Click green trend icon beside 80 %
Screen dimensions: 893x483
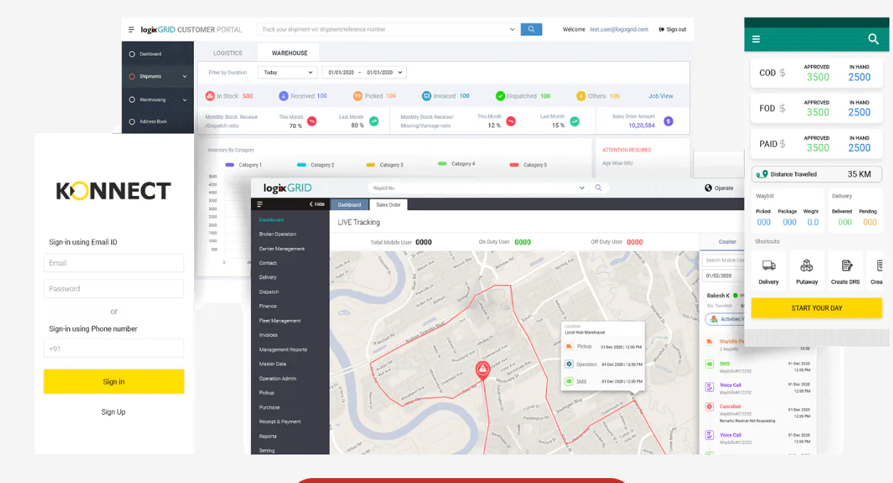click(374, 122)
